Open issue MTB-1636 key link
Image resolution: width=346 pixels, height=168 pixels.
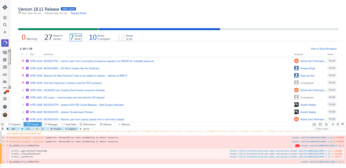36,68
